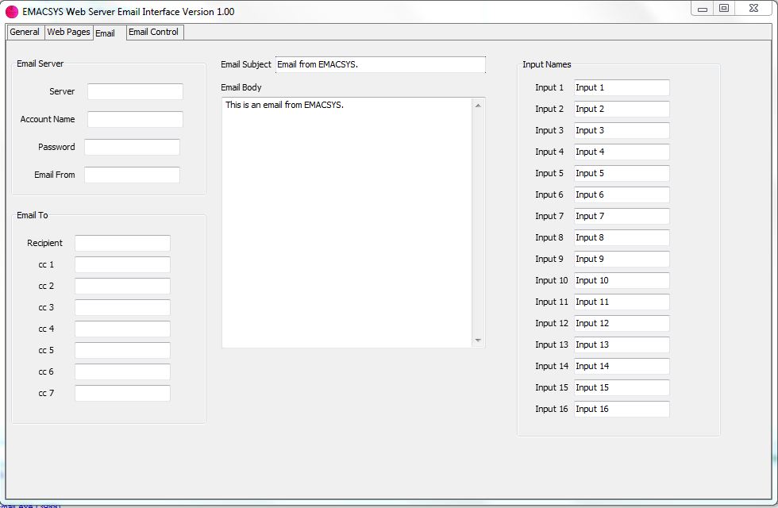Select the cc 7 address field
The width and height of the screenshot is (778, 508).
coord(122,393)
